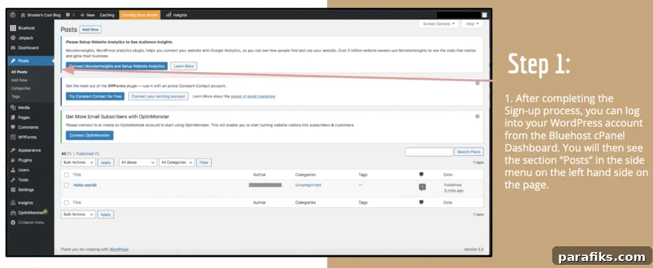The height and width of the screenshot is (268, 653).
Task: Click the Appearance brush icon
Action: [x=13, y=150]
